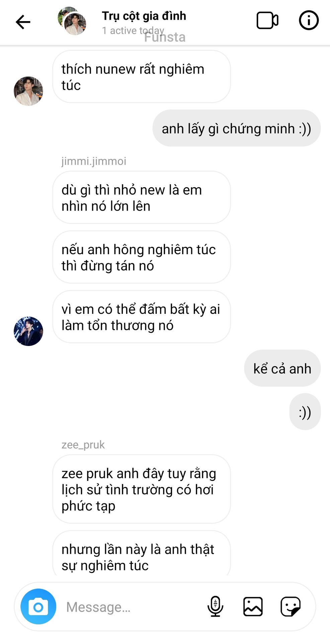The width and height of the screenshot is (330, 643).
Task: Select the "kể cả anh" message bubble
Action: 282,368
